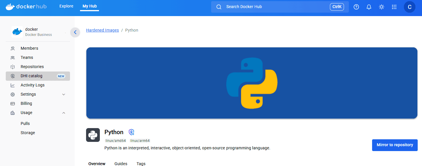Open the apps grid launcher icon
422x166 pixels.
pyautogui.click(x=394, y=7)
